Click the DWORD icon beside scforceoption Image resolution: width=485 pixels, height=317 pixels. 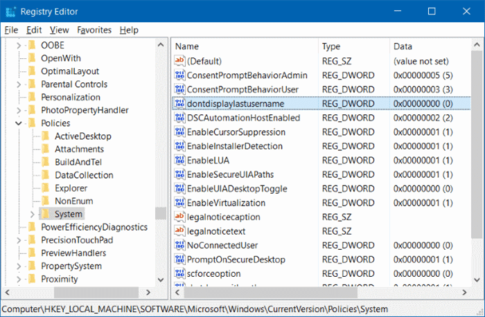point(179,274)
